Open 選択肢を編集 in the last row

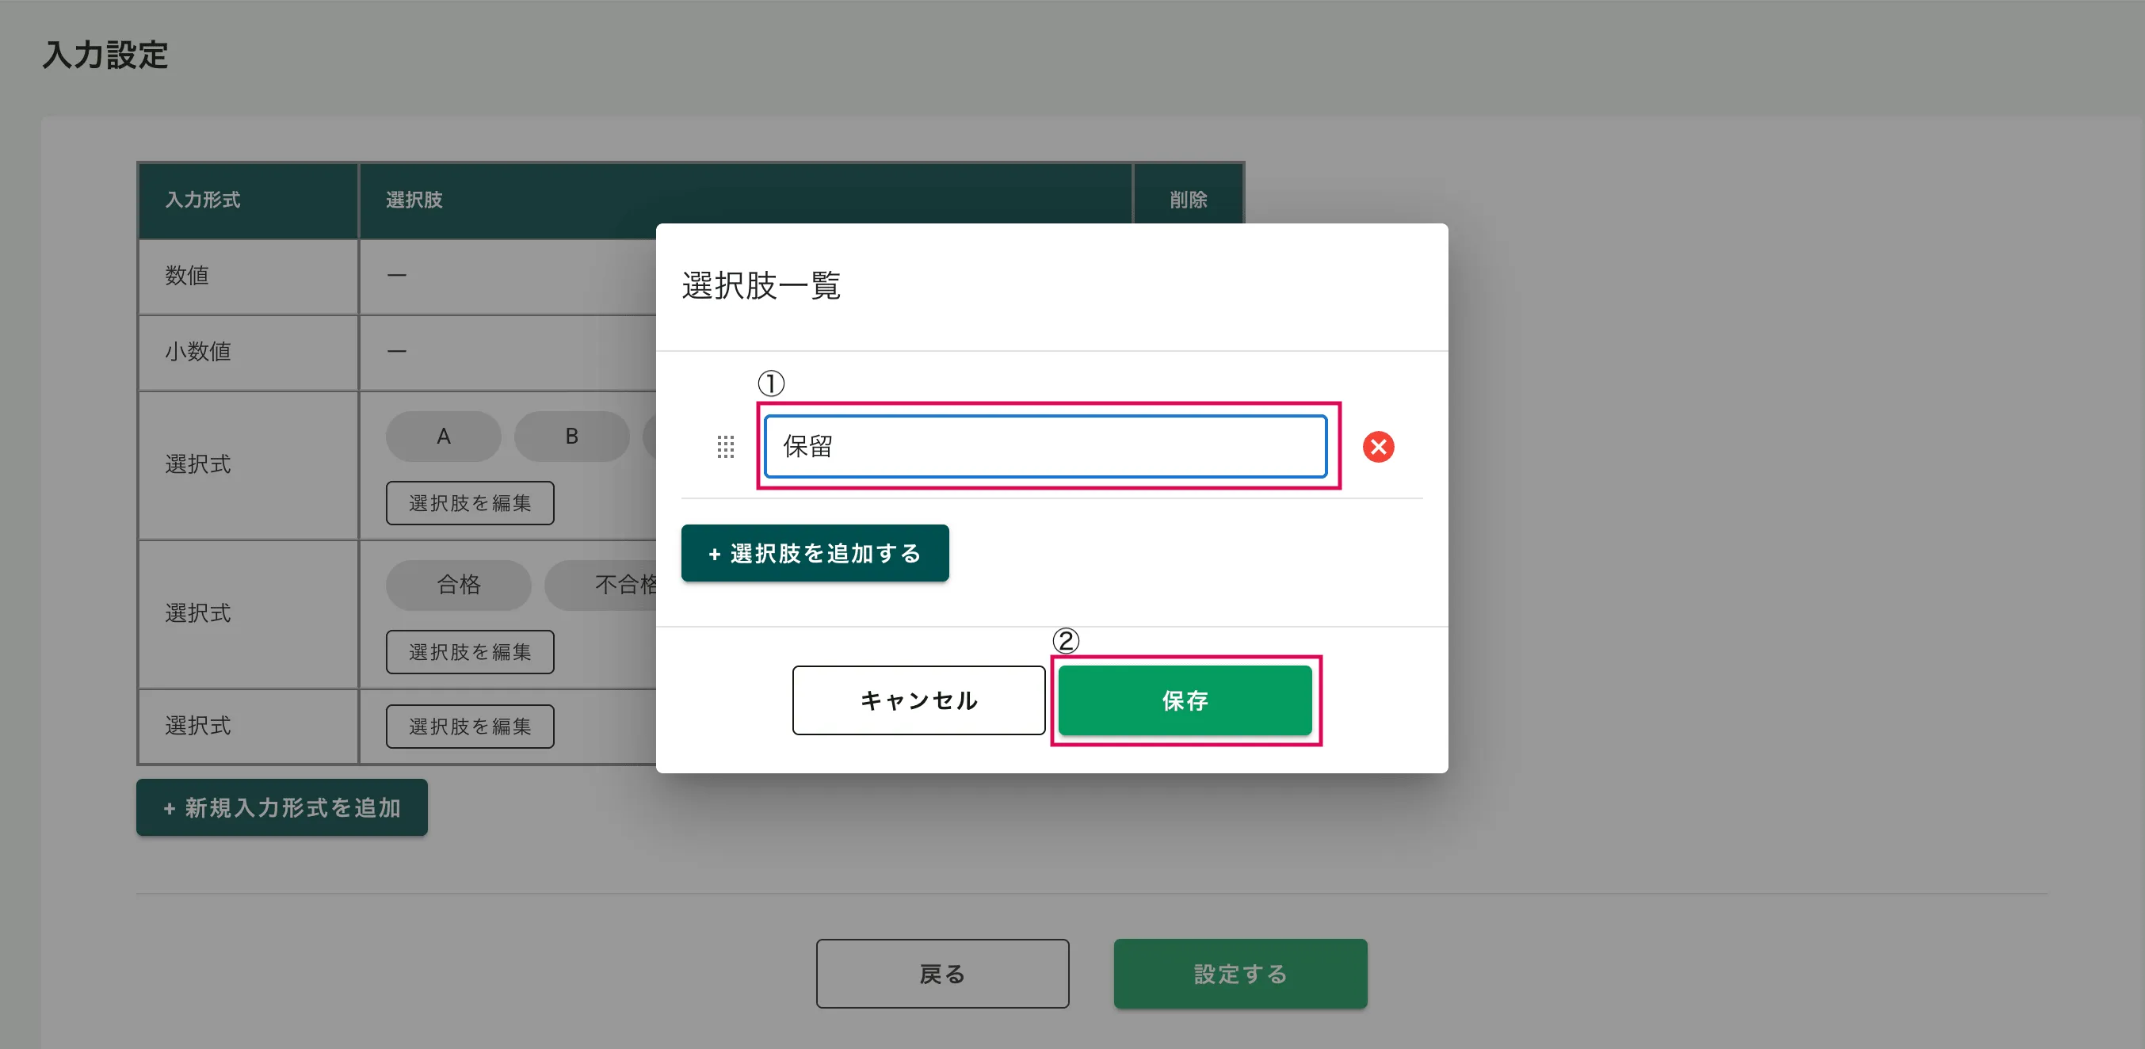point(470,726)
